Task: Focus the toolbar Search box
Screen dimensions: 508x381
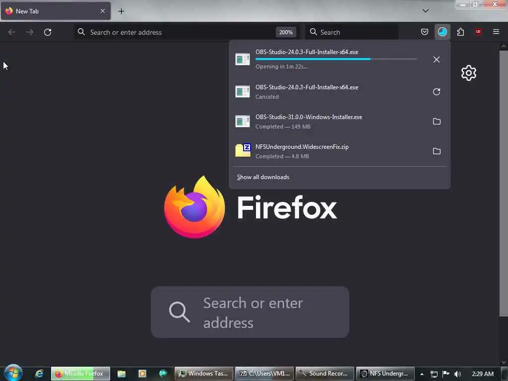Action: [x=352, y=32]
